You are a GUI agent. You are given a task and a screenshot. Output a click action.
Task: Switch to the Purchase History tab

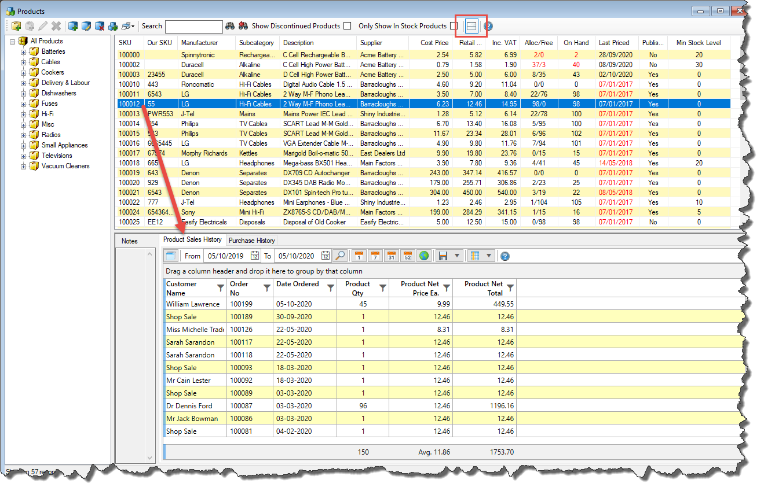[x=252, y=240]
